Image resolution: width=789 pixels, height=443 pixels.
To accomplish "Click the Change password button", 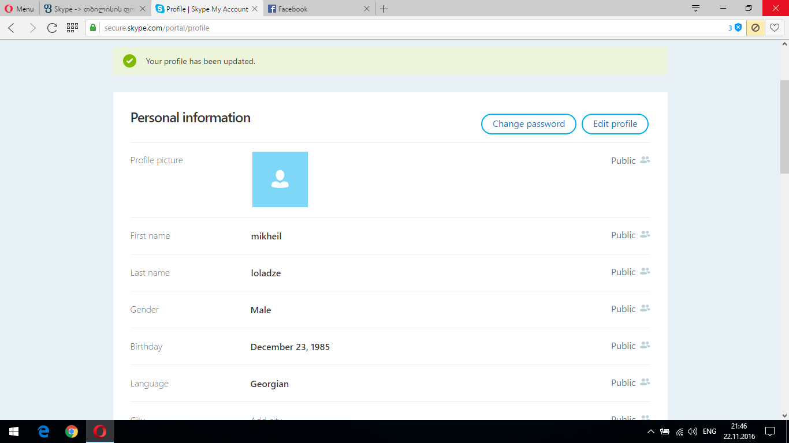I will [x=529, y=124].
